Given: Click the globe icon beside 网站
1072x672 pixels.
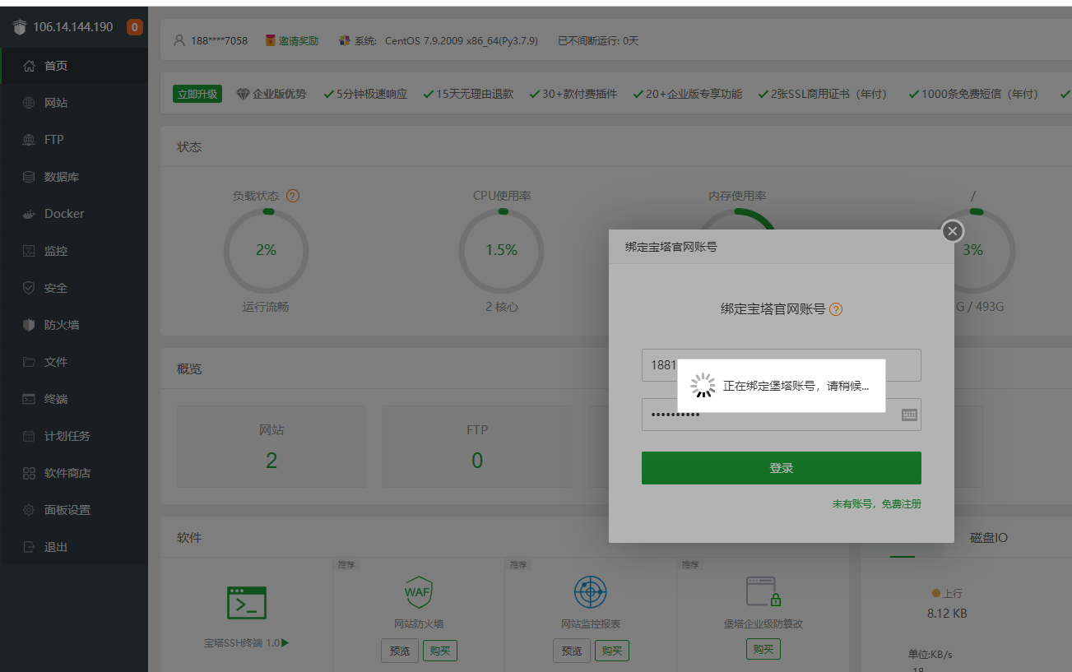Looking at the screenshot, I should click(29, 103).
